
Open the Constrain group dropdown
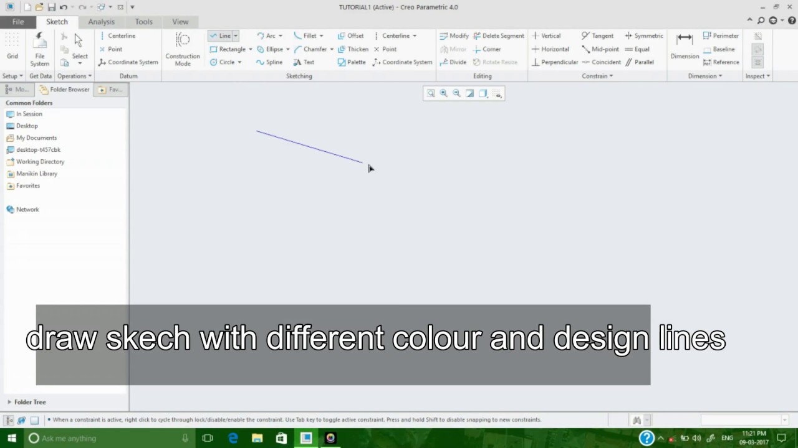click(x=597, y=76)
